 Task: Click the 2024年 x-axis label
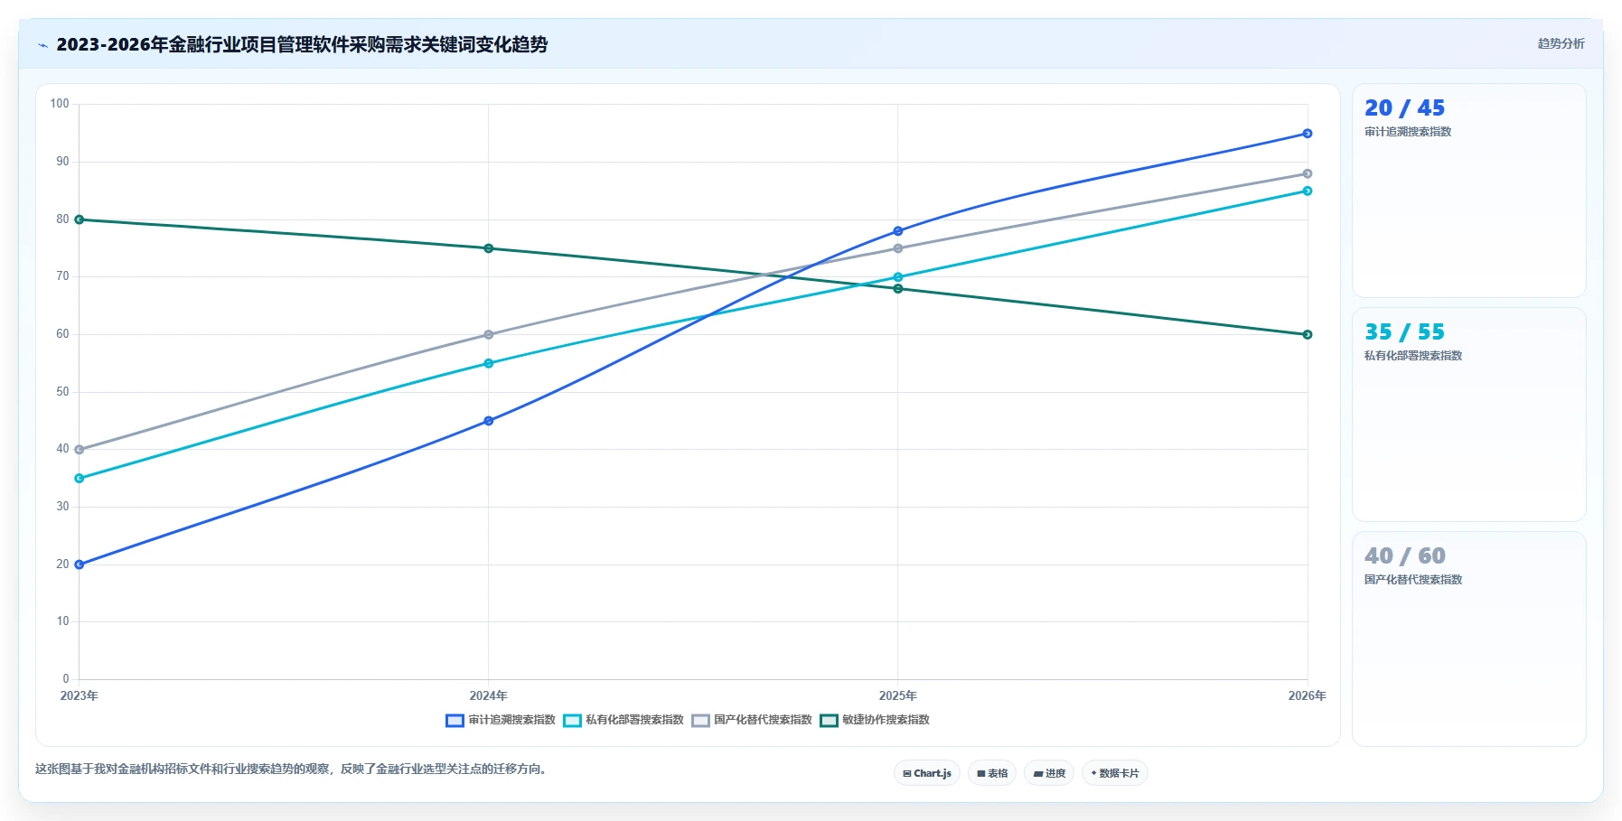(x=489, y=695)
